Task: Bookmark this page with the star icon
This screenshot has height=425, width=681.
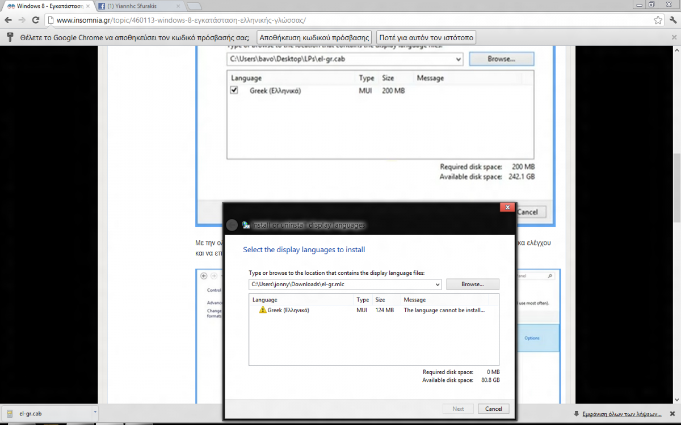Action: point(658,20)
